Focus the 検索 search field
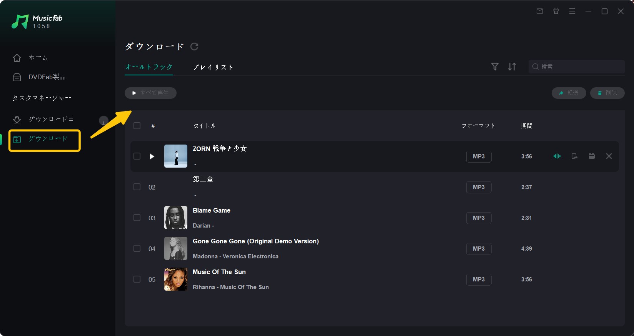The image size is (634, 336). (576, 67)
